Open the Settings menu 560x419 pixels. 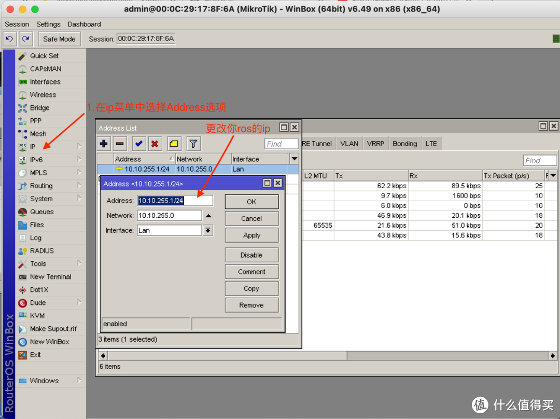(x=48, y=24)
